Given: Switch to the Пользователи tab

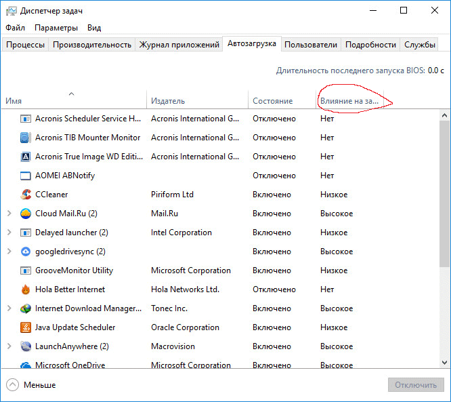Looking at the screenshot, I should pos(311,45).
